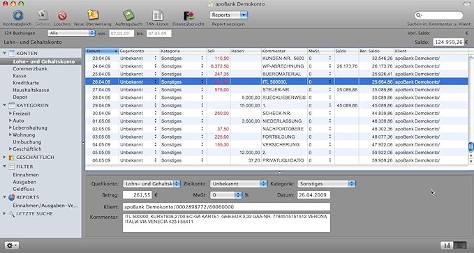This screenshot has height=253, width=474.
Task: Click the Betrag input field
Action: pos(138,195)
